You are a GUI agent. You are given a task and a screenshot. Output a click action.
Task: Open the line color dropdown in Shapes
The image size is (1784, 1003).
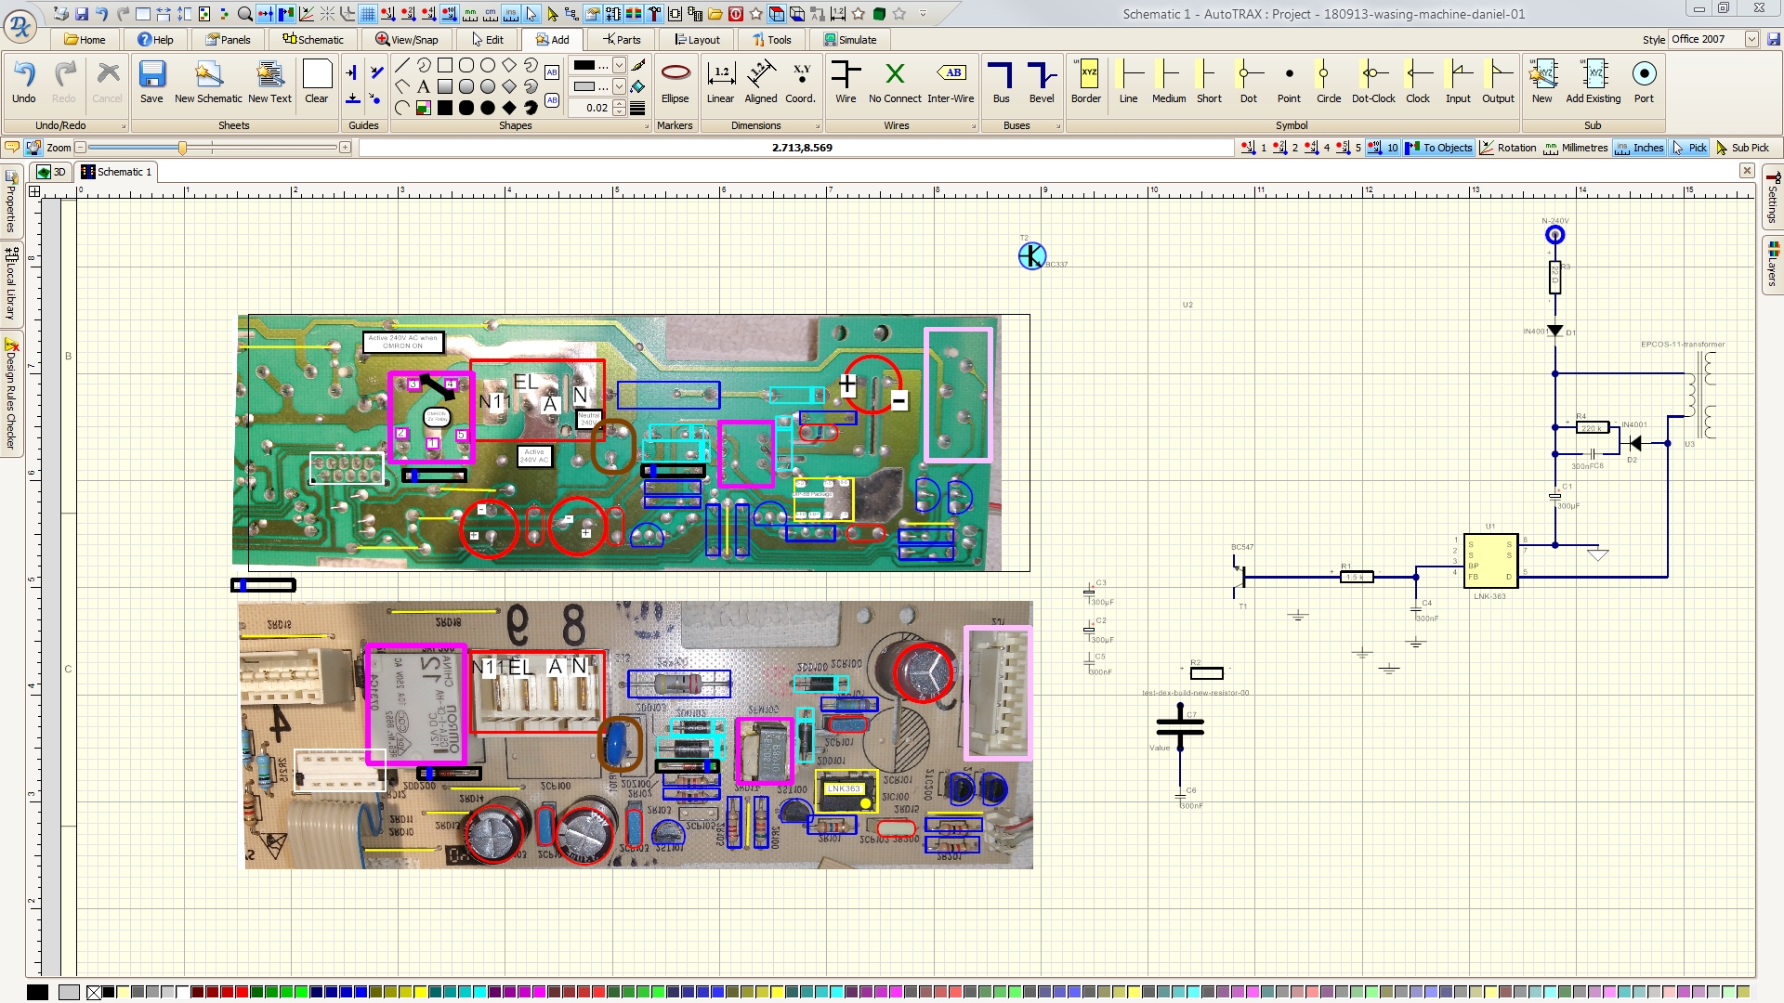click(x=619, y=65)
